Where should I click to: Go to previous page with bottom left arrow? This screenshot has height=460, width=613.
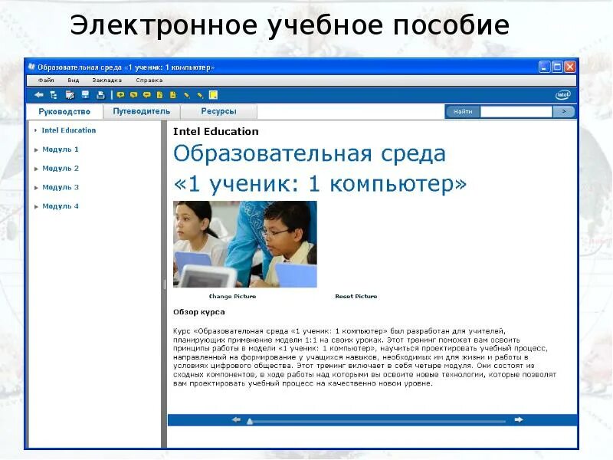(236, 419)
